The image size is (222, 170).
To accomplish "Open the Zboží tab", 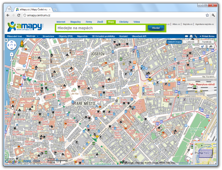I will click(x=100, y=22).
